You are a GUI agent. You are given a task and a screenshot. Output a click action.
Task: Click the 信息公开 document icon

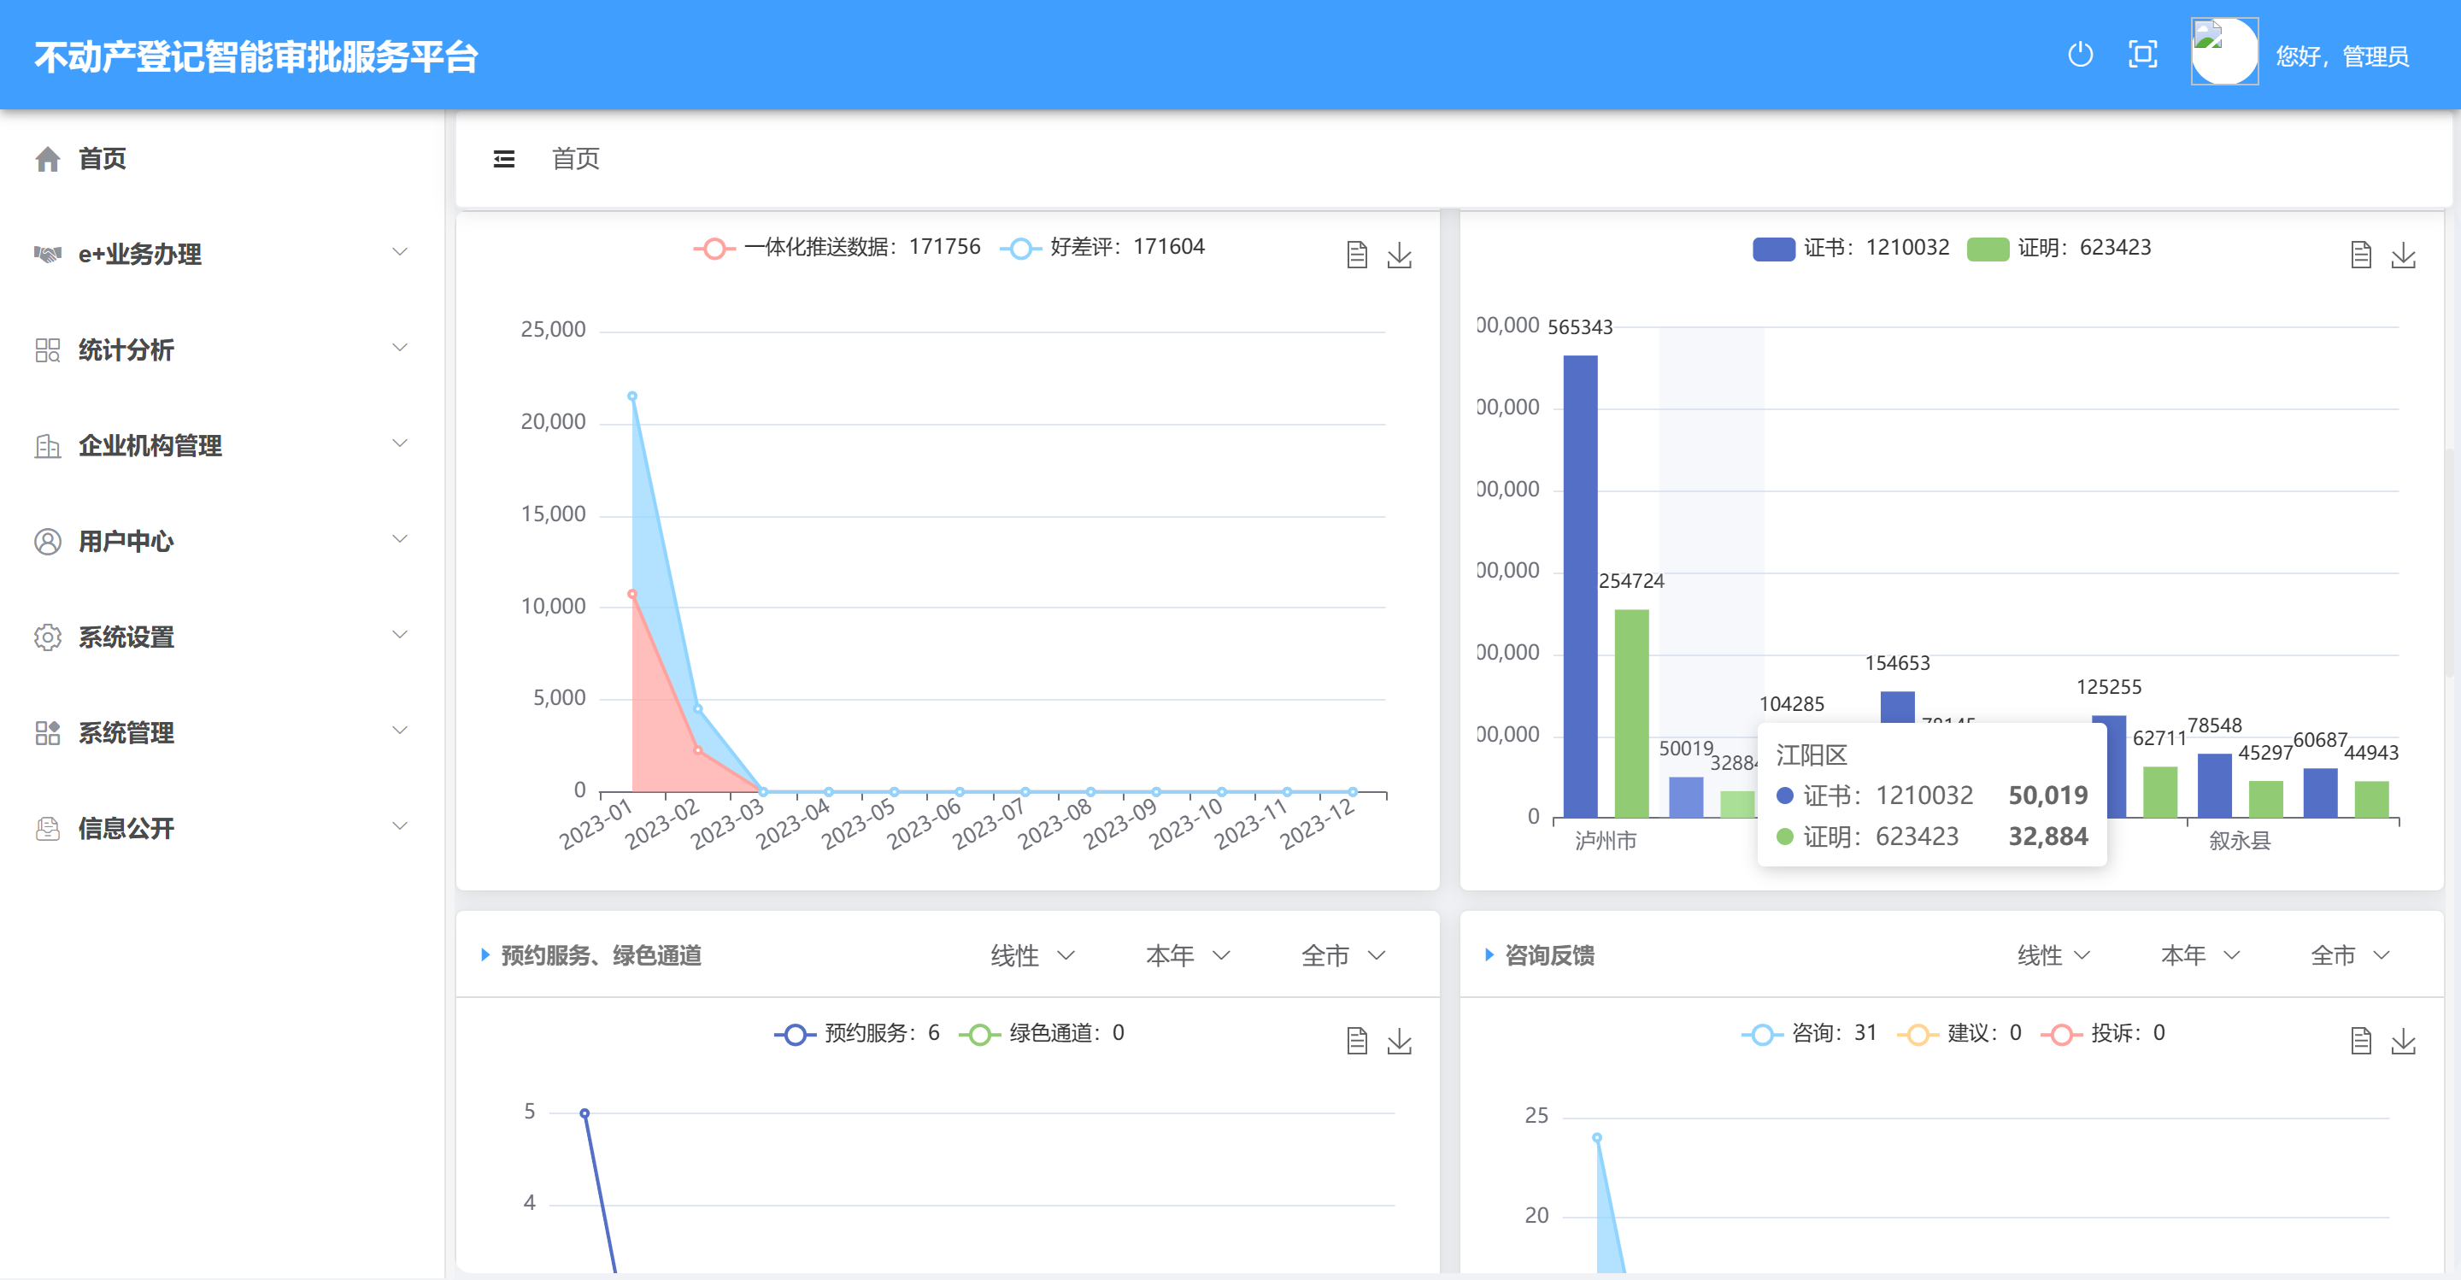click(x=48, y=827)
